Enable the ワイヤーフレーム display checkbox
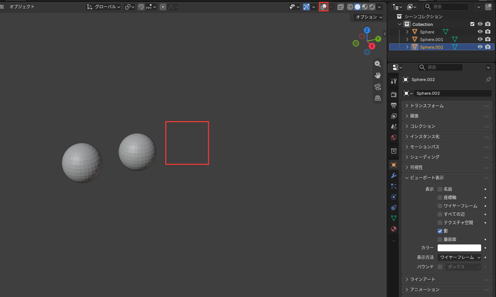Screen dimensions: 496x297 coord(440,206)
